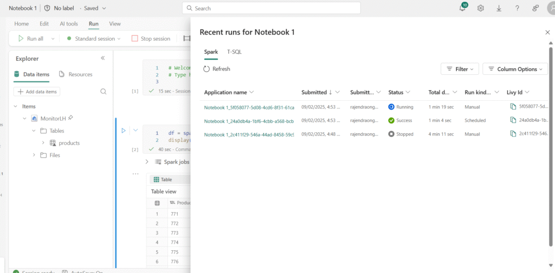Click the sensitivity label shield icon
Viewport: 555px width, 273px height.
coord(47,8)
